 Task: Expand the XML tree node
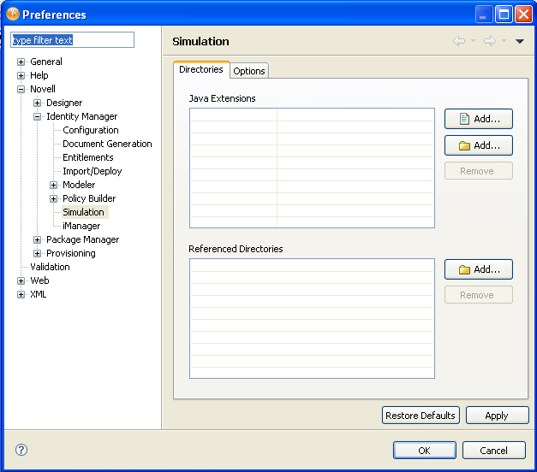(21, 294)
